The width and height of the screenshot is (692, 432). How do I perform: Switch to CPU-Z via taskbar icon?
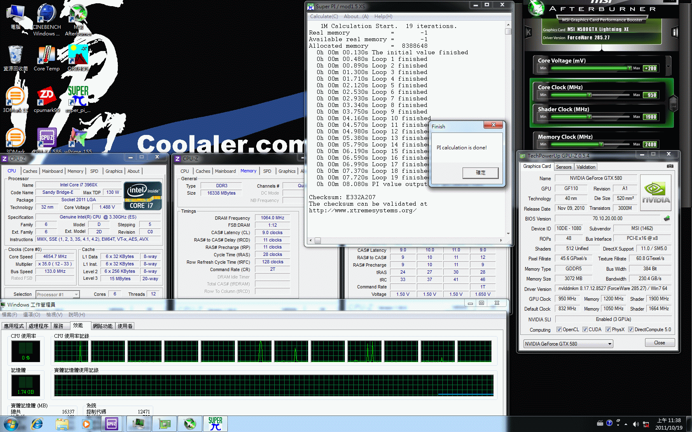[x=112, y=424]
